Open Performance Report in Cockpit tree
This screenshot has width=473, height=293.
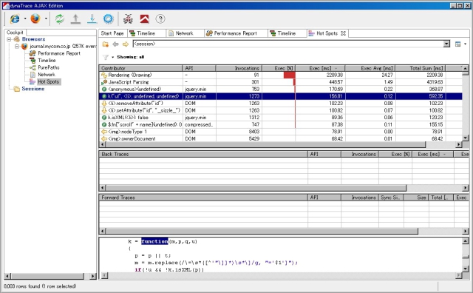pyautogui.click(x=59, y=53)
